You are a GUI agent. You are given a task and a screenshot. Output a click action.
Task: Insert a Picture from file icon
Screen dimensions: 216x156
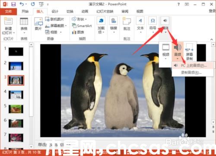38,22
